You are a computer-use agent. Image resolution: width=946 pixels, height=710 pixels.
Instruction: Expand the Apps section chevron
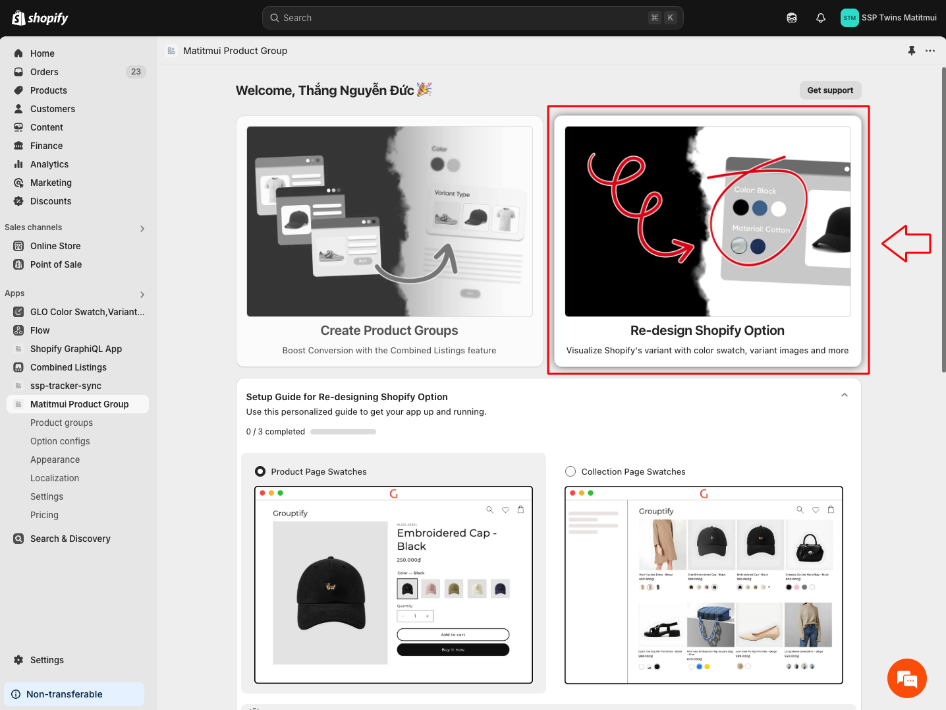(x=142, y=295)
